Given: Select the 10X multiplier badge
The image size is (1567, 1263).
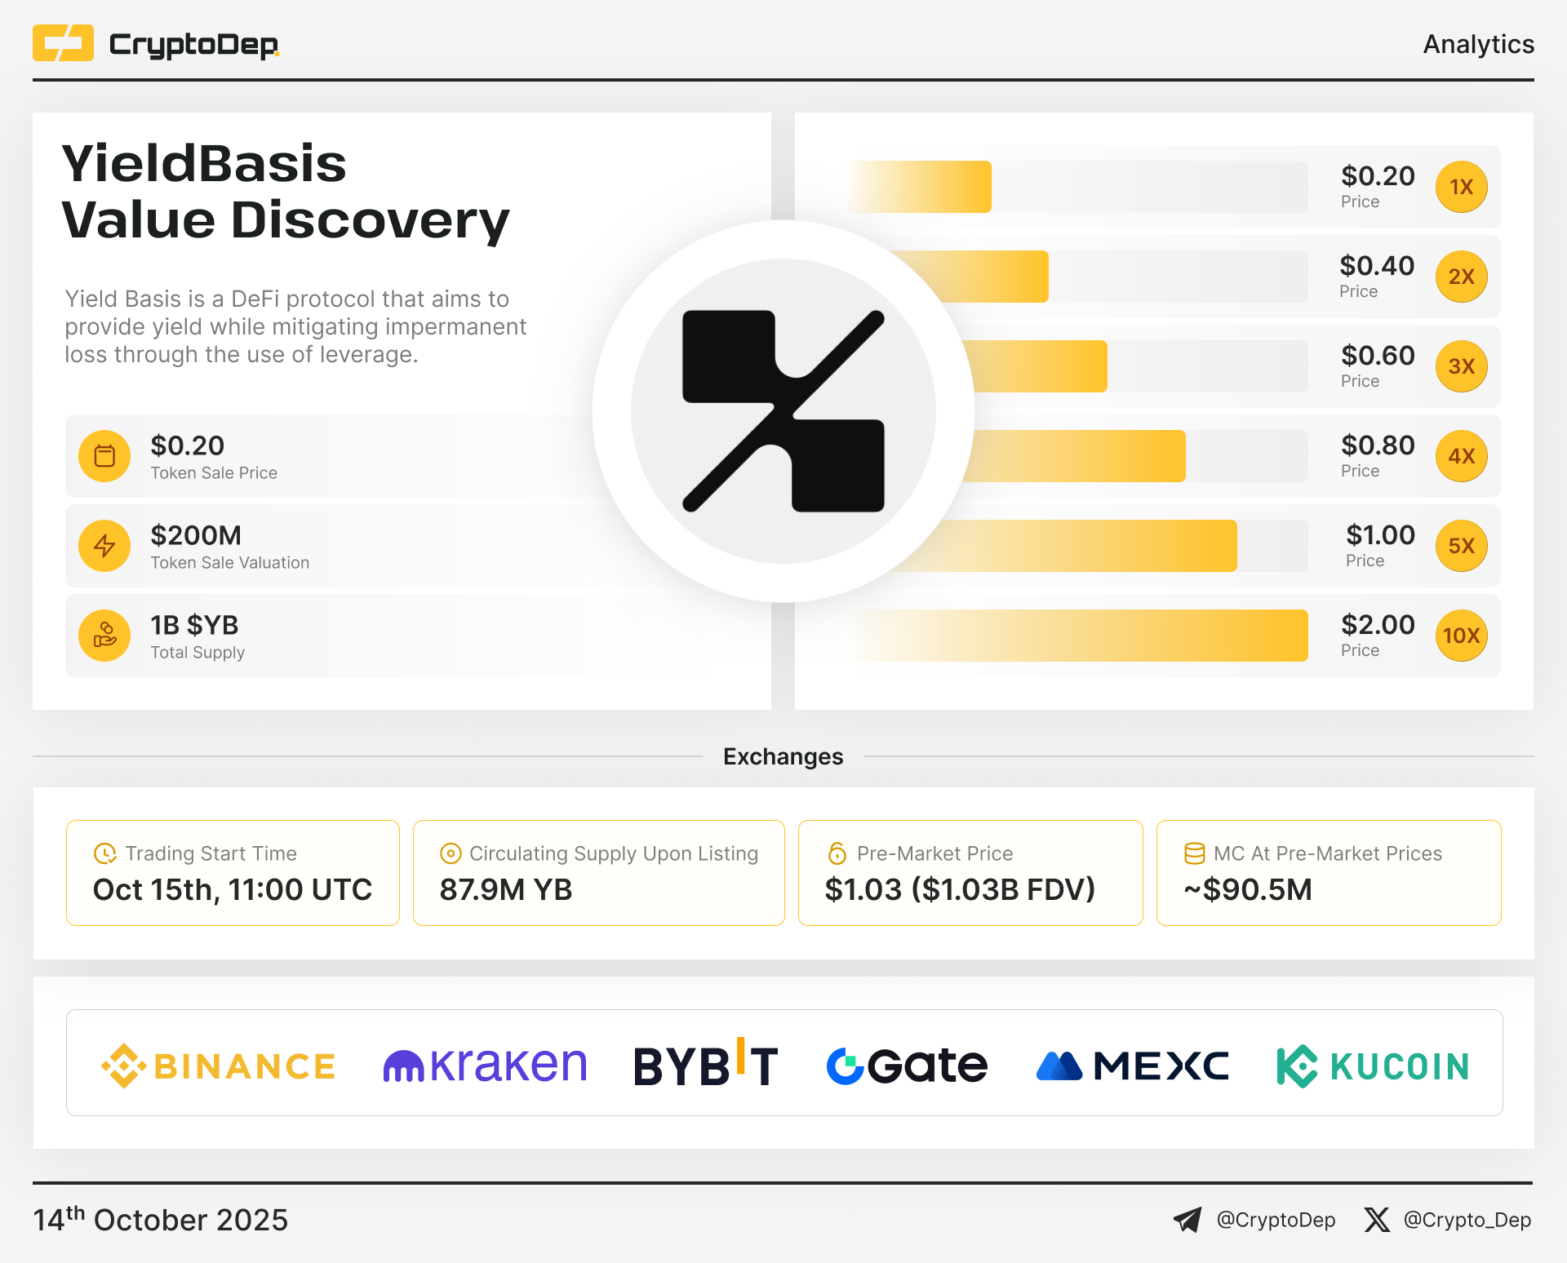Looking at the screenshot, I should [x=1461, y=636].
